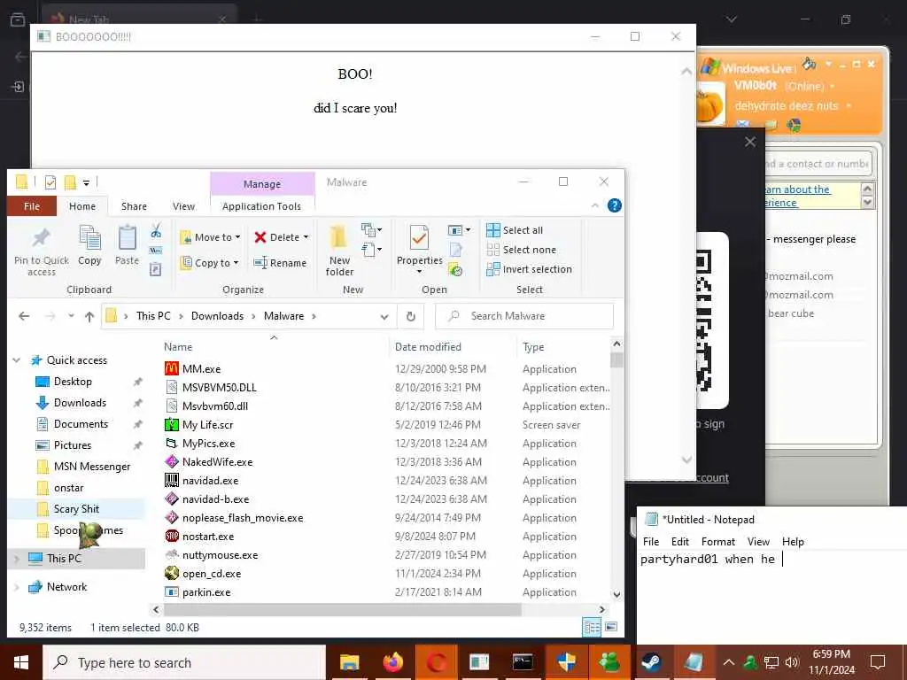
Task: Open the Move to dropdown
Action: (x=211, y=237)
